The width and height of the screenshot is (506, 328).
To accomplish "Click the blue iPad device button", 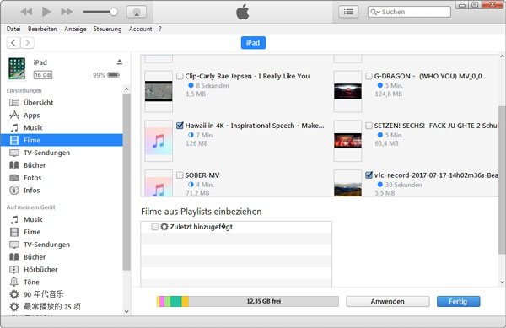I will coord(253,42).
